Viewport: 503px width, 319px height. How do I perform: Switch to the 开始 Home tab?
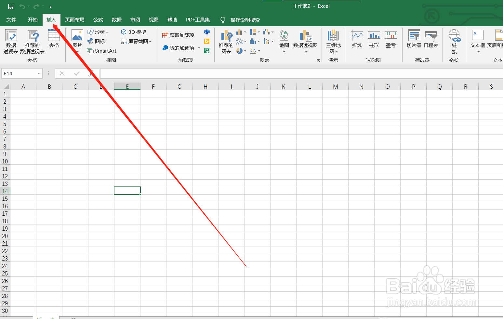click(33, 20)
